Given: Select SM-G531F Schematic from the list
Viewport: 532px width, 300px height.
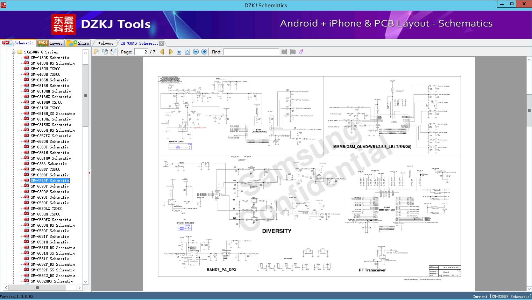Looking at the screenshot, I should coord(50,236).
